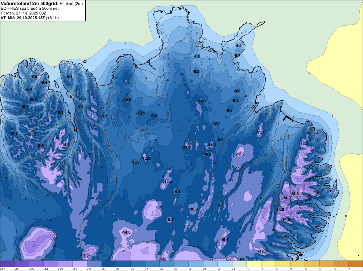This screenshot has width=363, height=271.
Task: Click the -12.2 temperature label
Action: click(240, 154)
